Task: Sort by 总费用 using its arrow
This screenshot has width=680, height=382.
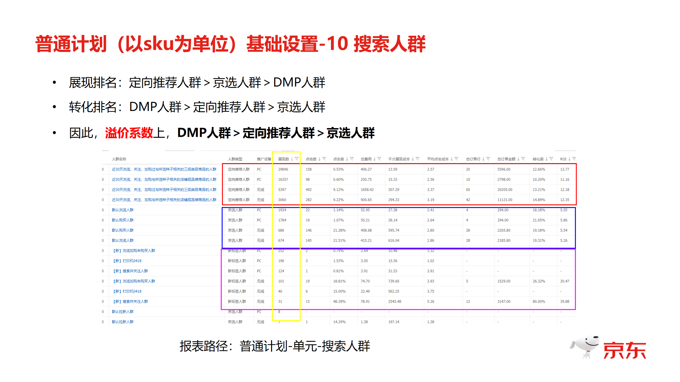Action: point(374,159)
